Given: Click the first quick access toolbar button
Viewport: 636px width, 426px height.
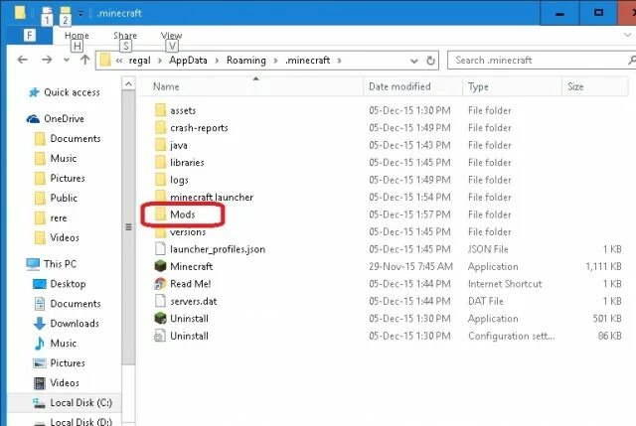Looking at the screenshot, I should tap(47, 14).
